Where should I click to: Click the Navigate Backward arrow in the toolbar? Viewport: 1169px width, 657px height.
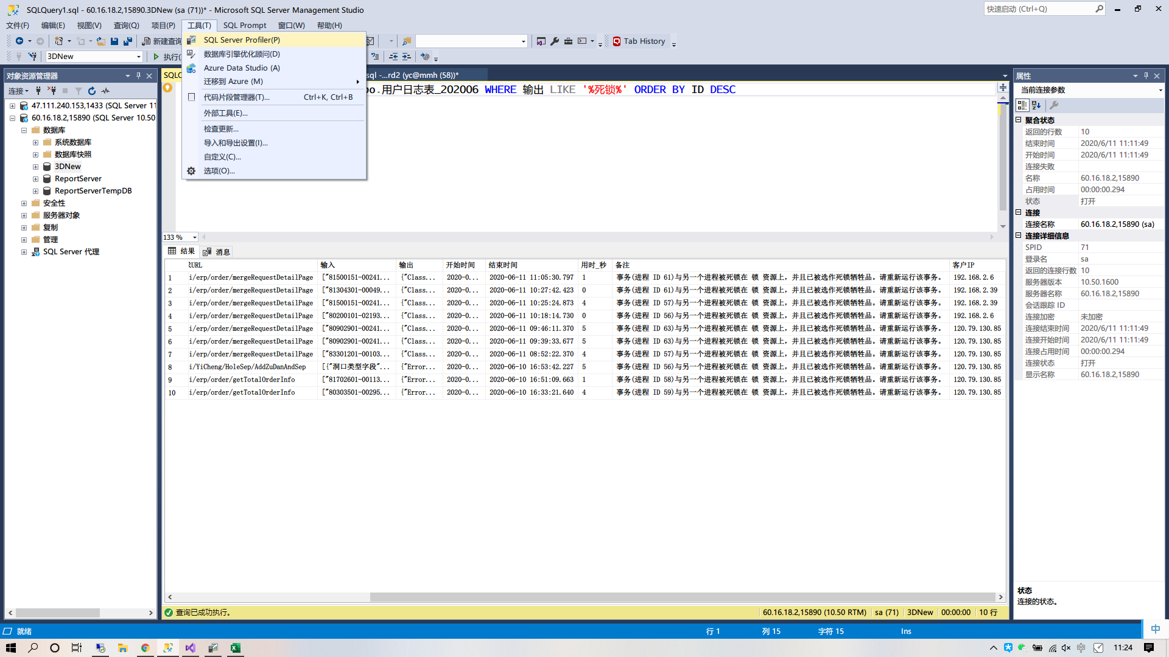point(19,41)
